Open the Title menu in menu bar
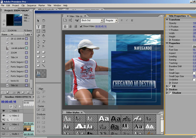The image size is (196, 138). click(x=49, y=5)
